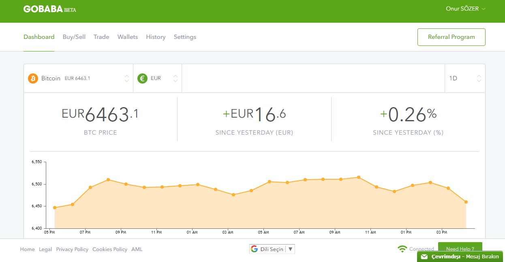Click the Need Help ? button

tap(460, 247)
